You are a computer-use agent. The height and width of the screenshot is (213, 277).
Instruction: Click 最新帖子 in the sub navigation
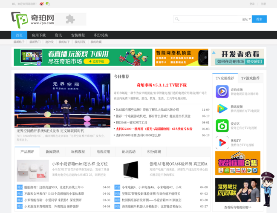tap(19, 42)
